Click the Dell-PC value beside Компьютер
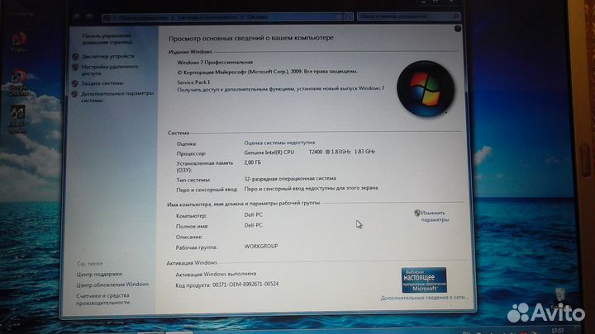Image resolution: width=595 pixels, height=334 pixels. tap(254, 214)
